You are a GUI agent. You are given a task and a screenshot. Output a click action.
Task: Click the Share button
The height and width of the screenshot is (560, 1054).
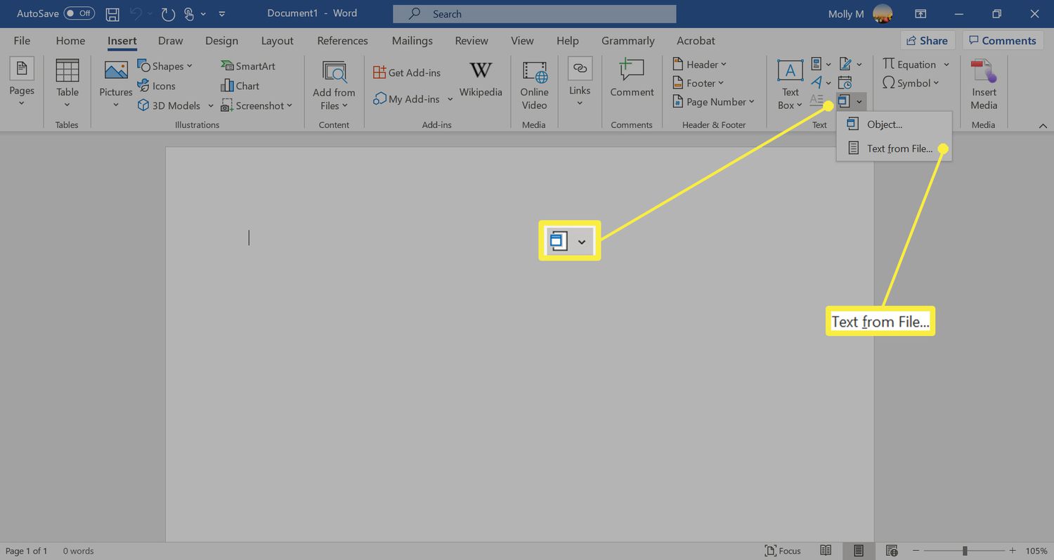click(x=927, y=40)
